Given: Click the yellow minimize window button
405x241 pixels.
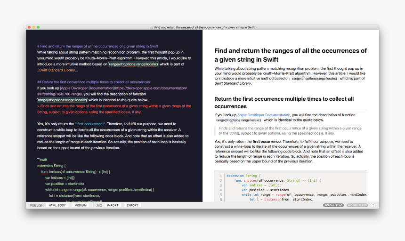Looking at the screenshot, I should 34,27.
